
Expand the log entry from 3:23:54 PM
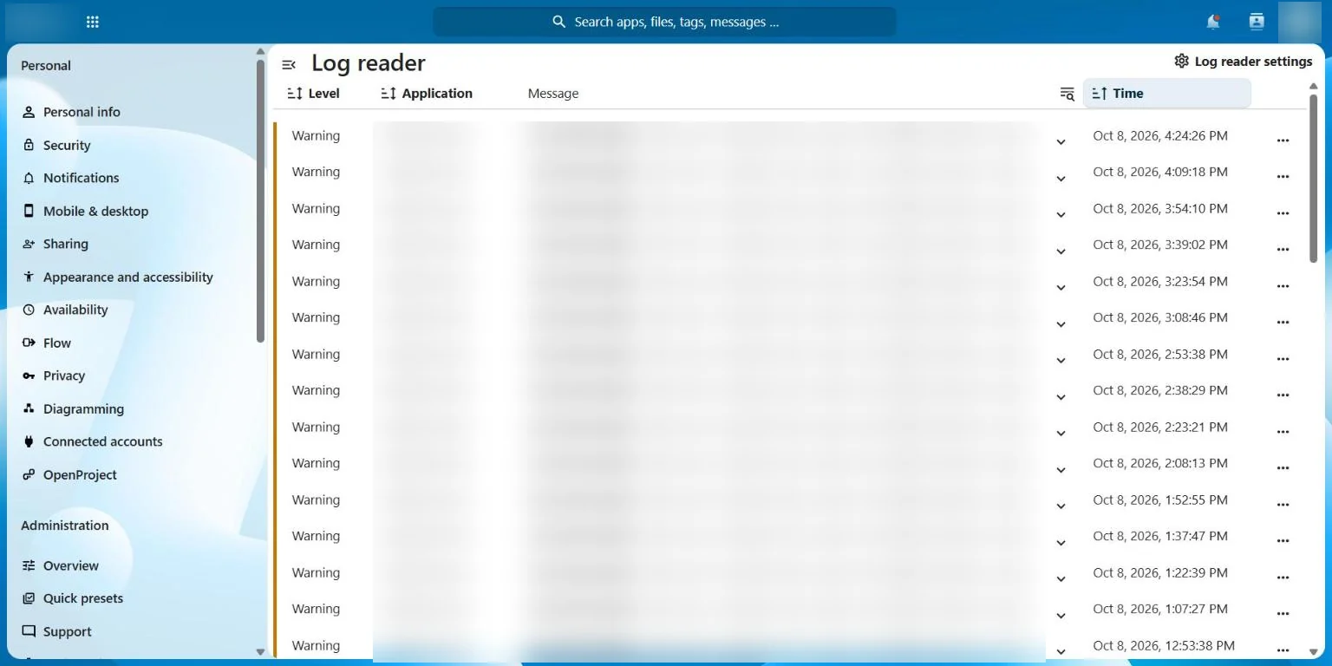(1061, 287)
